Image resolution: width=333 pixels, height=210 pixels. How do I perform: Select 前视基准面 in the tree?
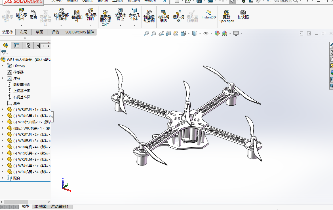coord(22,85)
